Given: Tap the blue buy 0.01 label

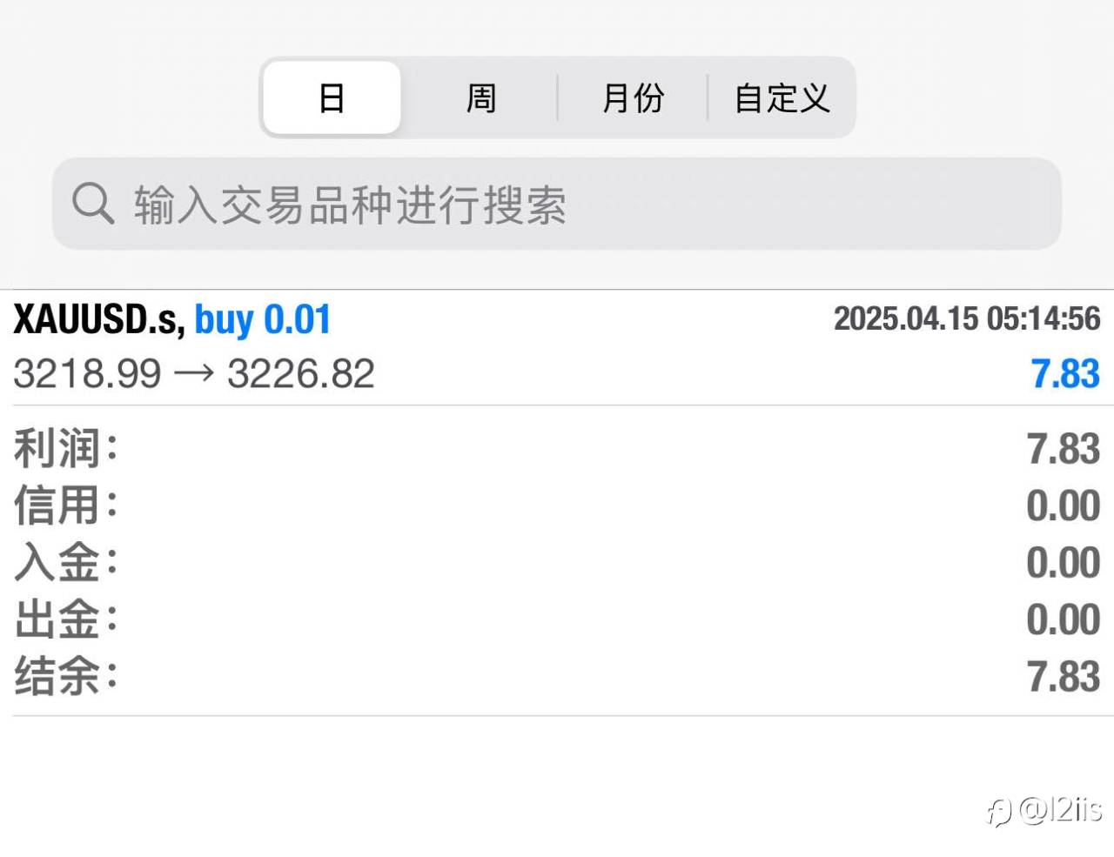Looking at the screenshot, I should pos(263,320).
